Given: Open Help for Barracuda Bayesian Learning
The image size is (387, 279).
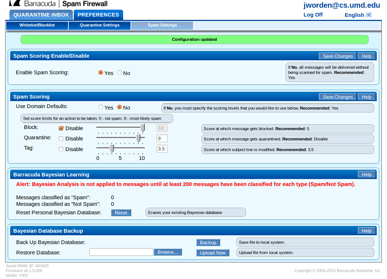Looking at the screenshot, I should click(x=366, y=174).
